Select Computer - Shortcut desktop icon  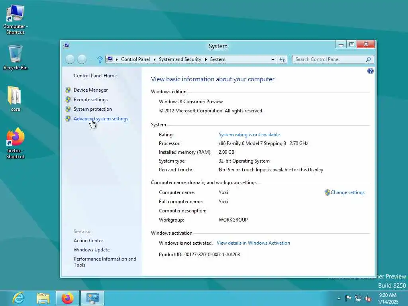click(x=16, y=20)
